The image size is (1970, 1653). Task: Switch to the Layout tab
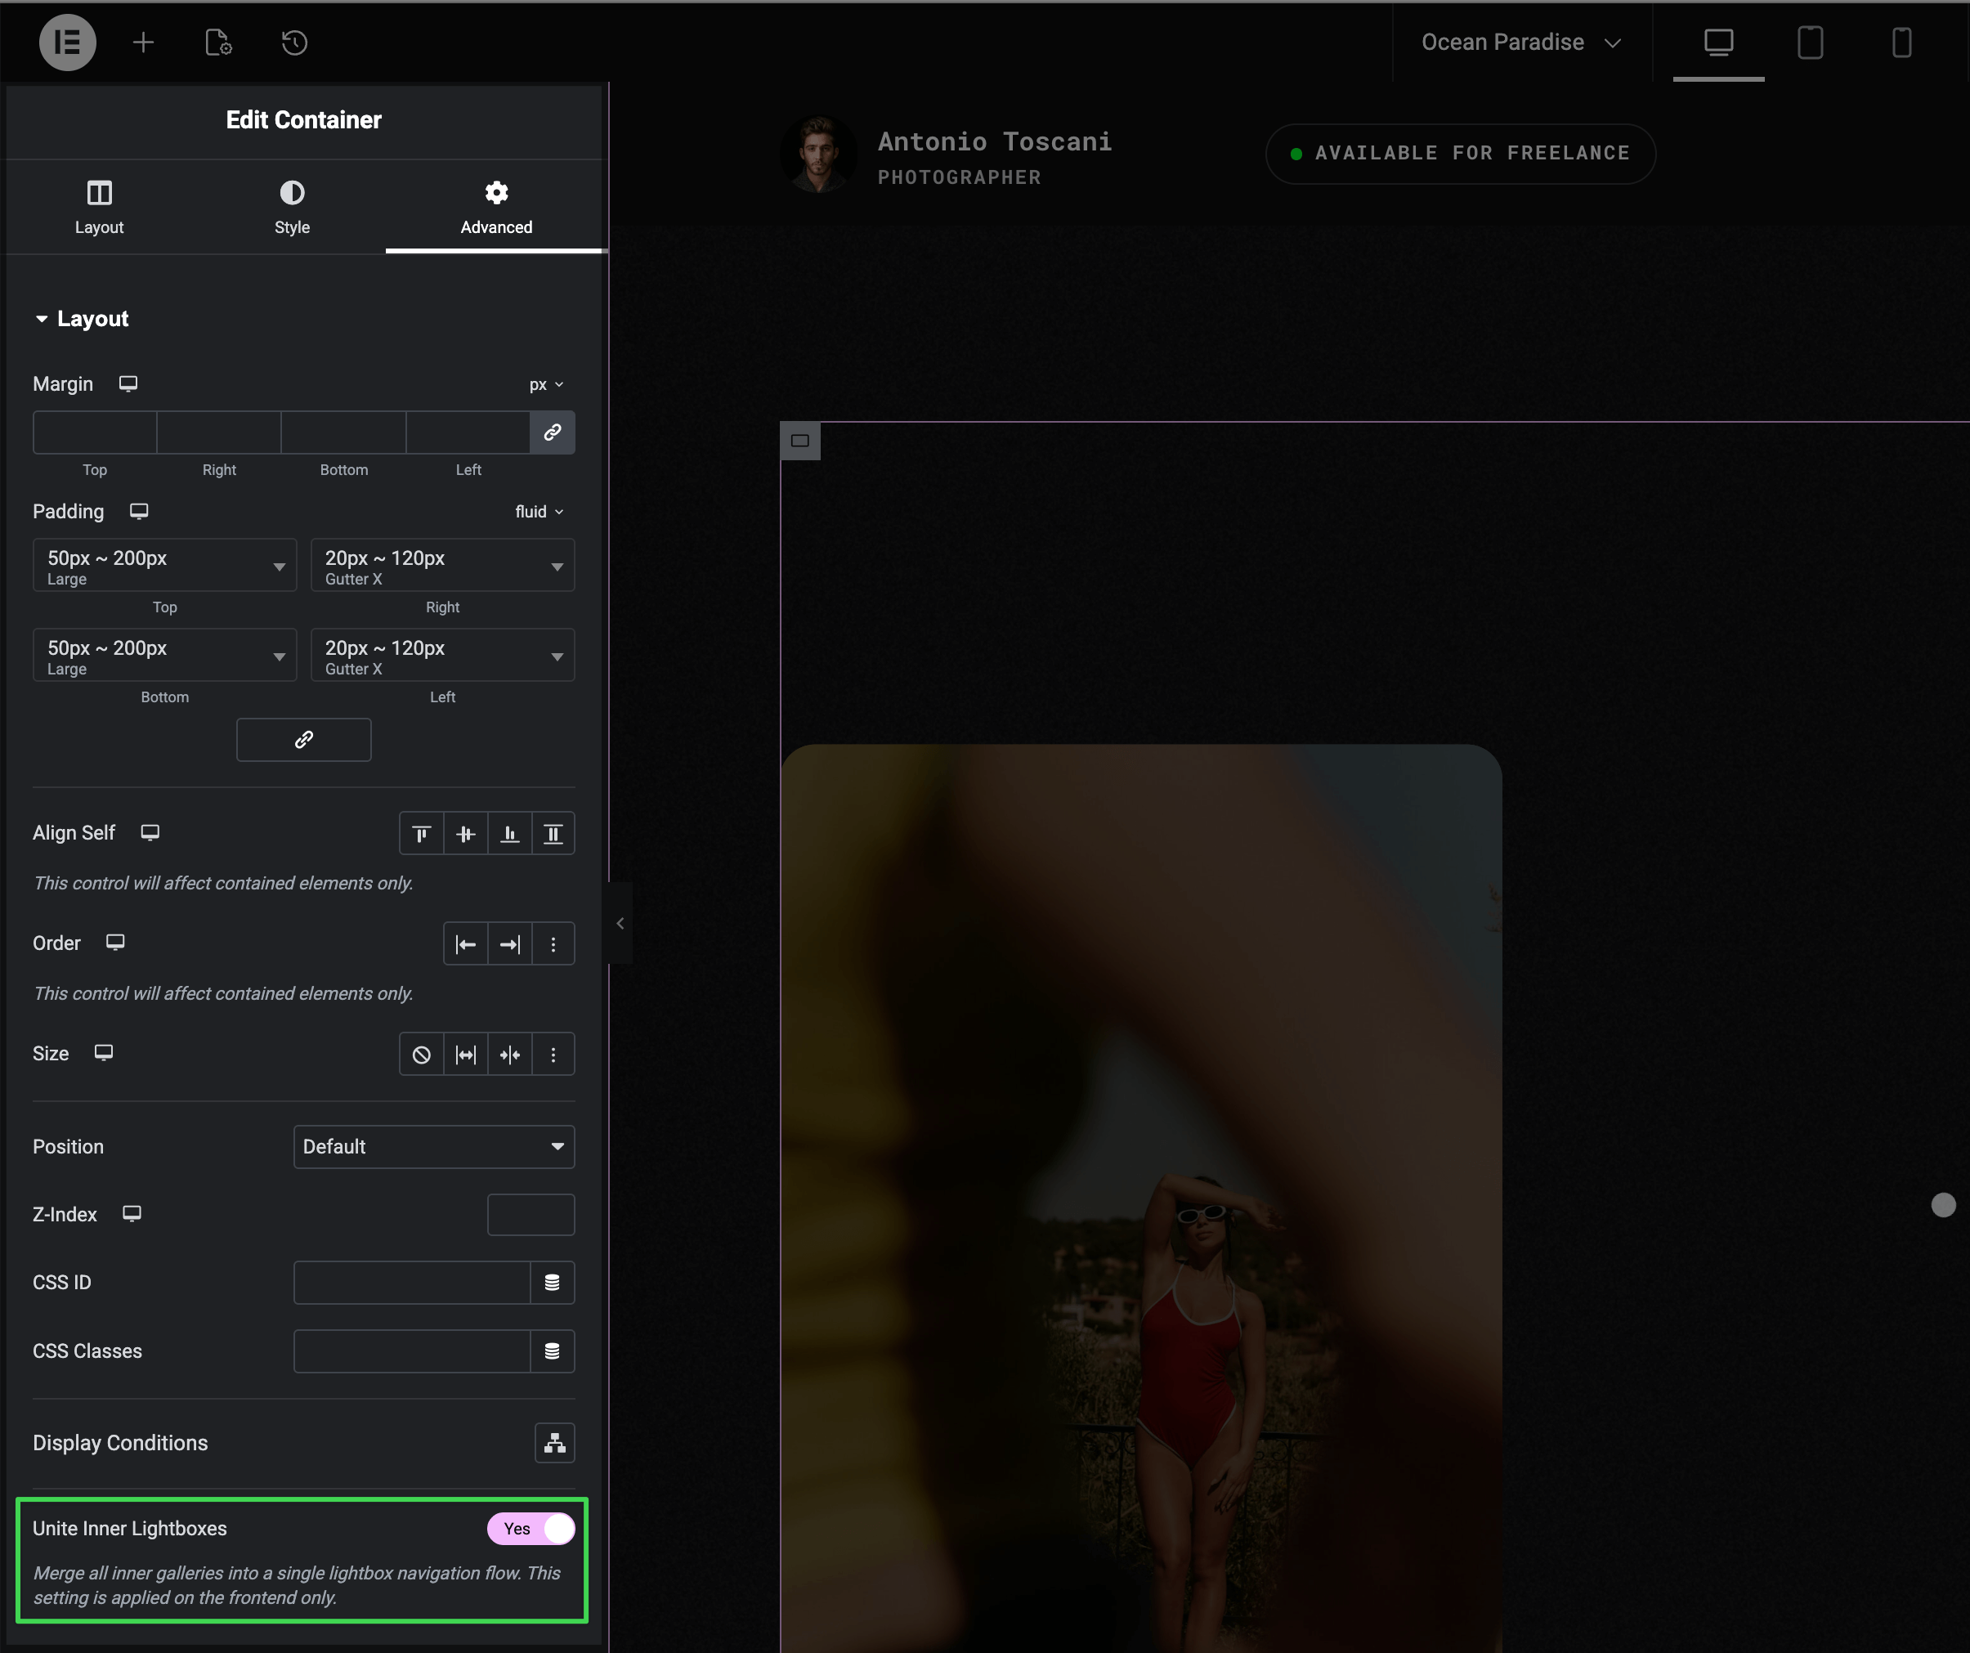pos(100,208)
